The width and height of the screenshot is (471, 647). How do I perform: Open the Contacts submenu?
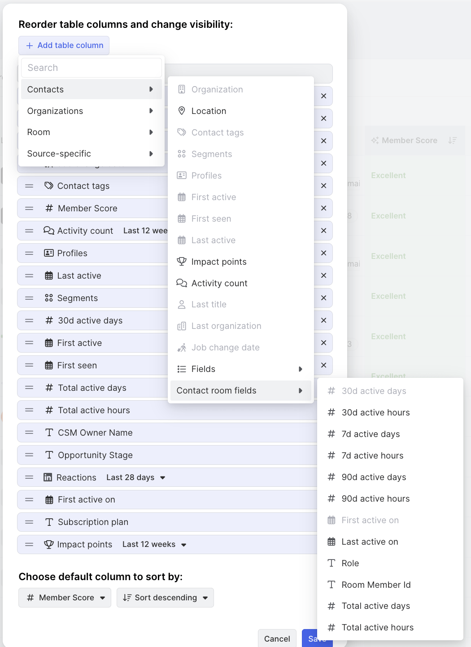pyautogui.click(x=92, y=89)
